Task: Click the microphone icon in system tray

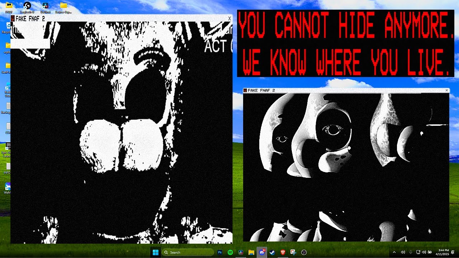Action: [x=411, y=252]
